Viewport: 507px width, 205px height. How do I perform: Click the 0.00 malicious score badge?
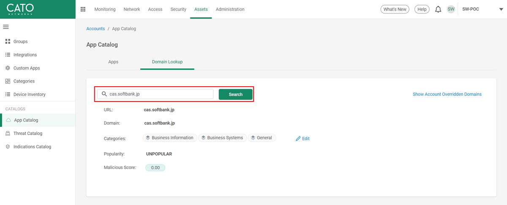click(x=155, y=168)
